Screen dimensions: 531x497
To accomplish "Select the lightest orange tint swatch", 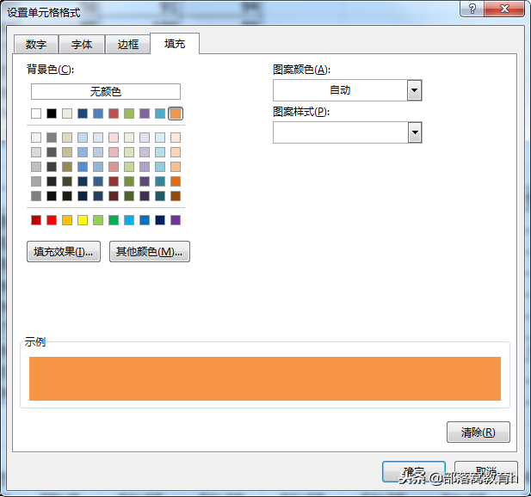I will (176, 138).
